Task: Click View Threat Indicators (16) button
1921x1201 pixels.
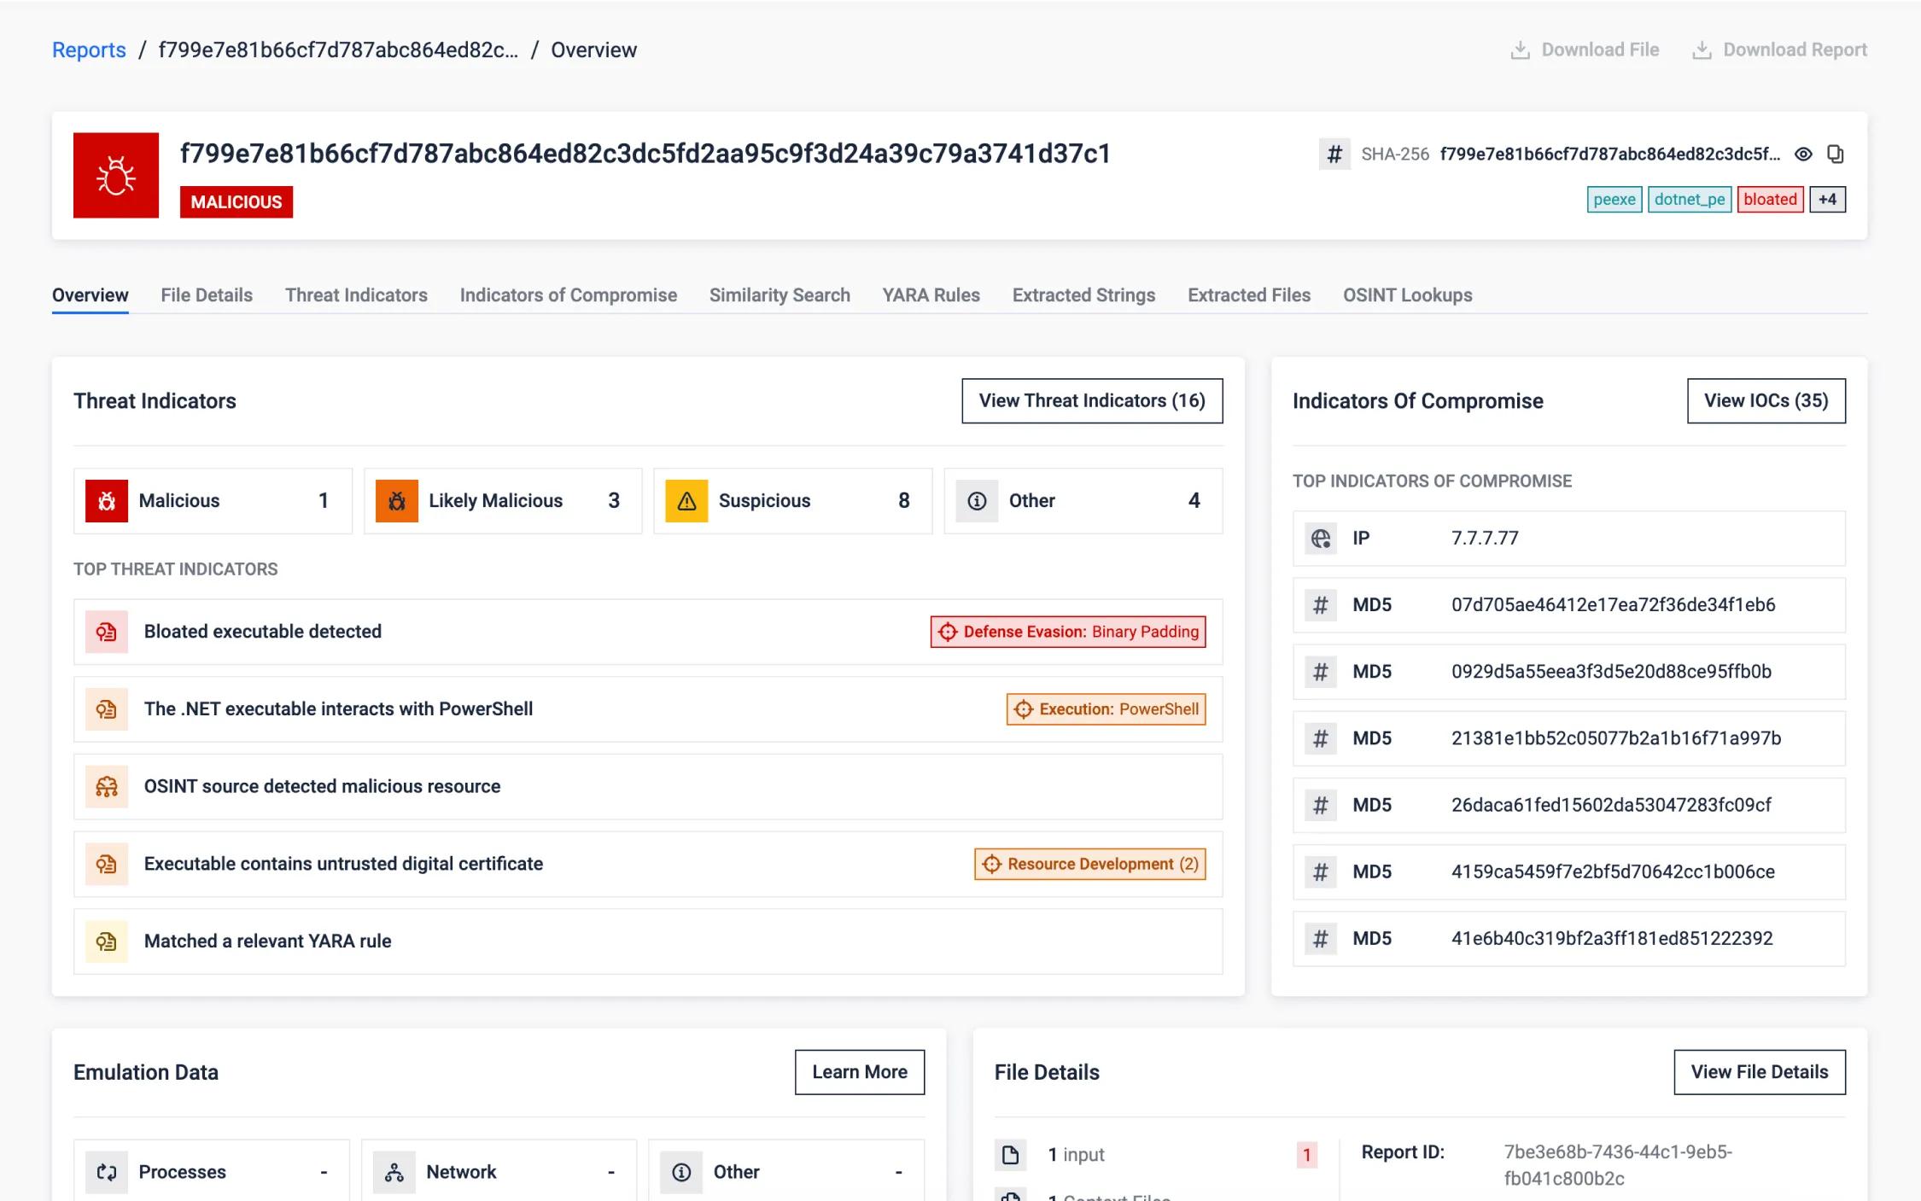Action: pyautogui.click(x=1091, y=400)
